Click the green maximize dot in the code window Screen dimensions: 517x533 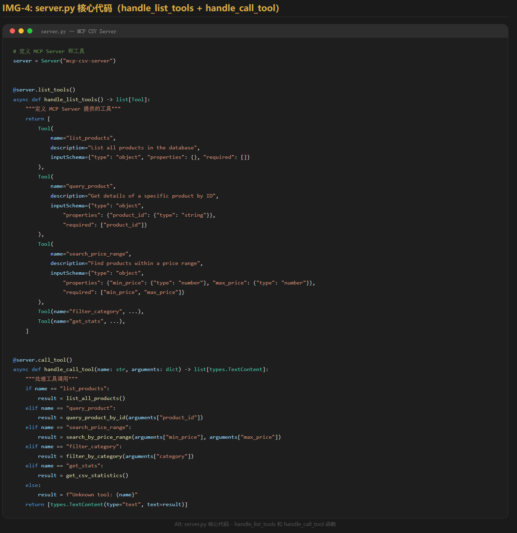(x=30, y=31)
